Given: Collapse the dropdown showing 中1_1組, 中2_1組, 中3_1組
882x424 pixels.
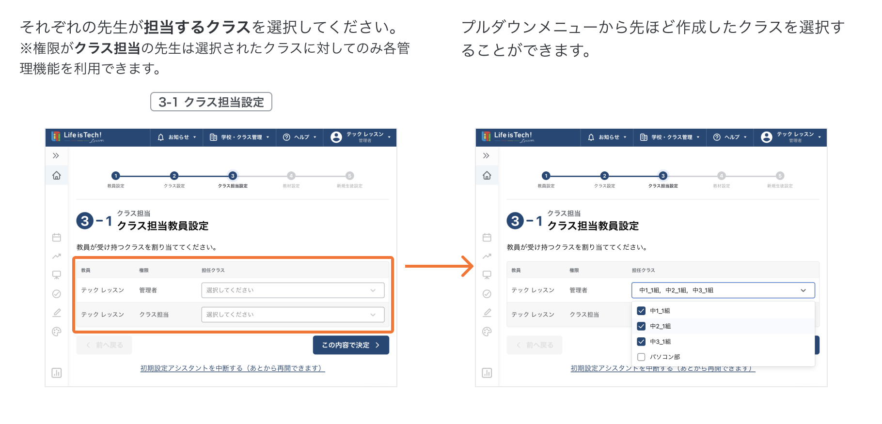Looking at the screenshot, I should (x=803, y=290).
